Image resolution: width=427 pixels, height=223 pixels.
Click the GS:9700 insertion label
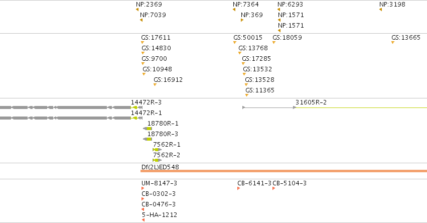click(154, 59)
